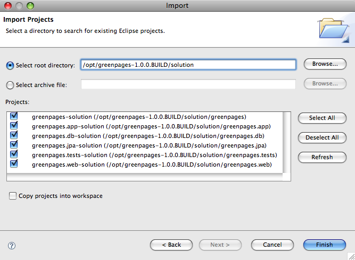The height and width of the screenshot is (260, 355).
Task: Uncheck the greenpages-solution project checkbox
Action: (14, 116)
